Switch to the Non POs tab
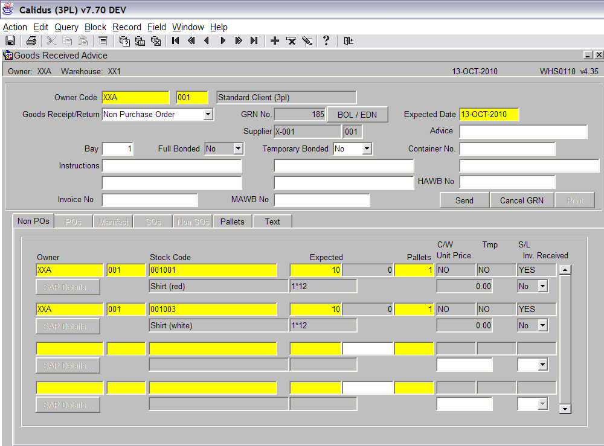Image resolution: width=604 pixels, height=446 pixels. (x=33, y=221)
